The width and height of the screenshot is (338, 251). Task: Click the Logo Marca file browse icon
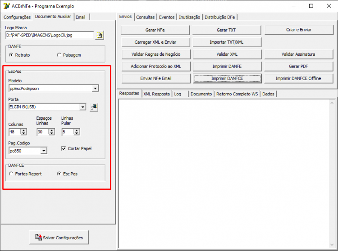(x=100, y=35)
